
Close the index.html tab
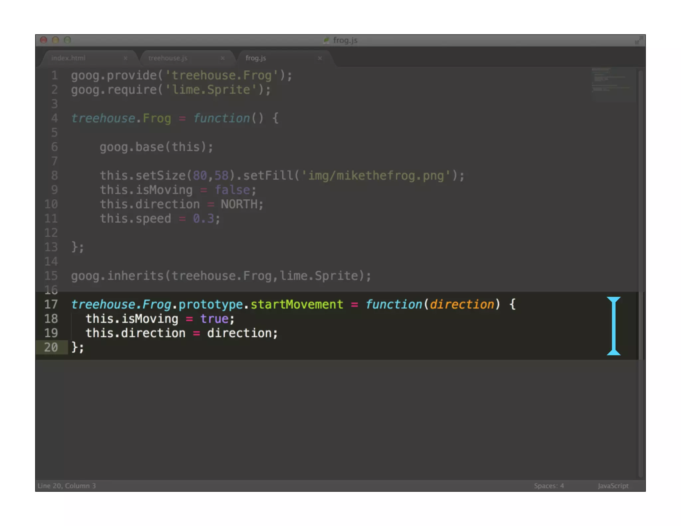(125, 58)
